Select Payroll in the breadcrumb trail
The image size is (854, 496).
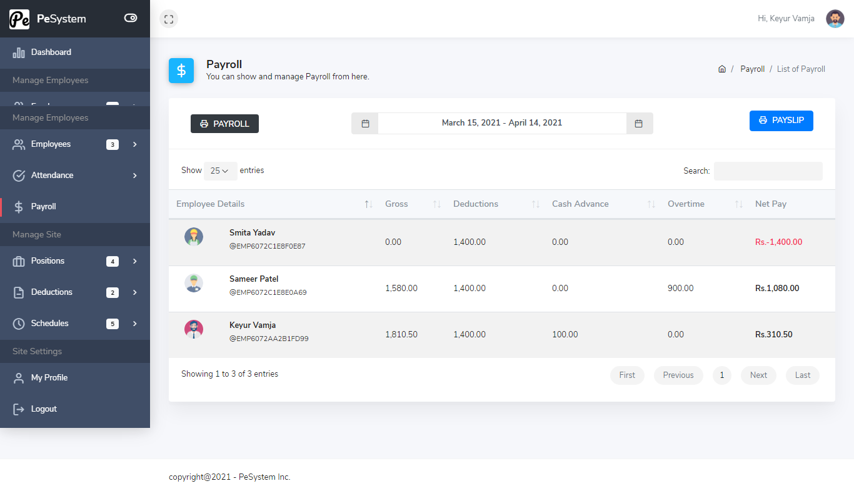tap(752, 69)
